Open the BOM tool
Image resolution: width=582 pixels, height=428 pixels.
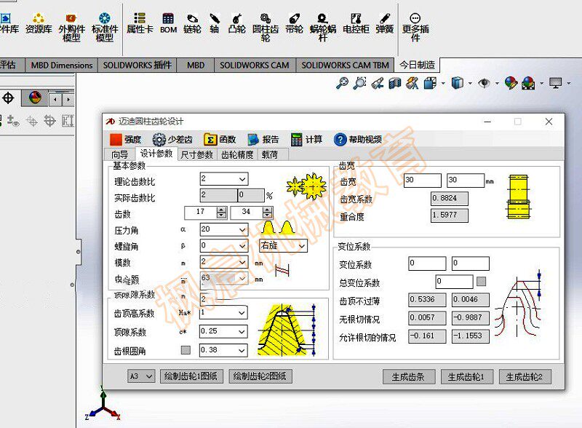168,24
